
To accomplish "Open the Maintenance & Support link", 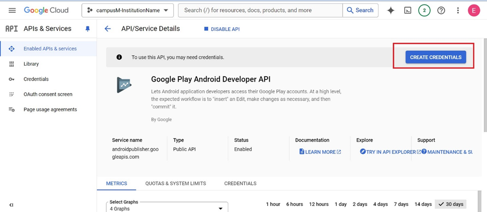I will pos(447,152).
